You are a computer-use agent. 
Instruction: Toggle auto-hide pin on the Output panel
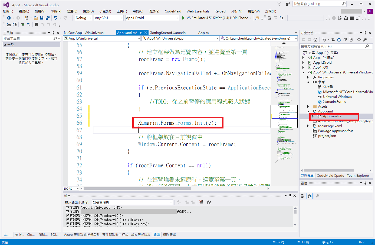point(290,196)
